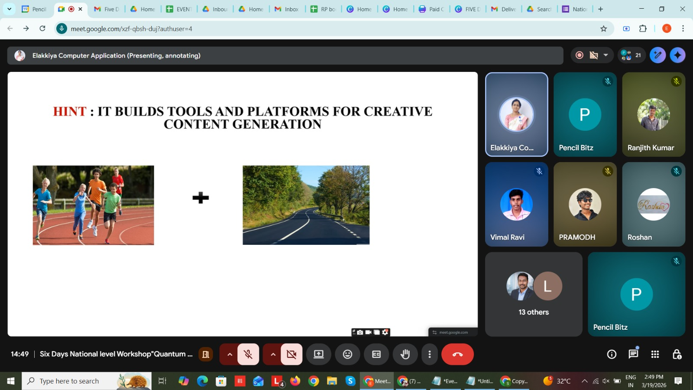This screenshot has width=693, height=390.
Task: Open the emoji reaction picker
Action: (x=347, y=354)
